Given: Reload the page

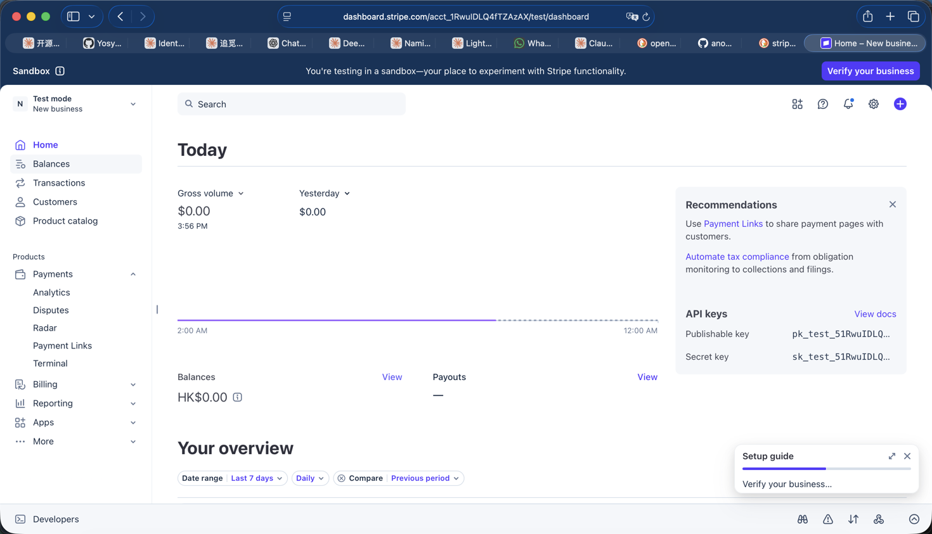Looking at the screenshot, I should (646, 17).
